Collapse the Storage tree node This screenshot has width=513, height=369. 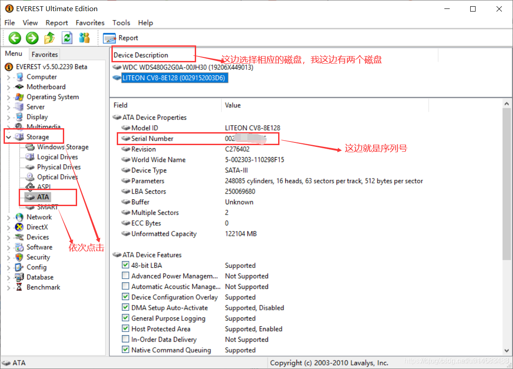coord(8,137)
